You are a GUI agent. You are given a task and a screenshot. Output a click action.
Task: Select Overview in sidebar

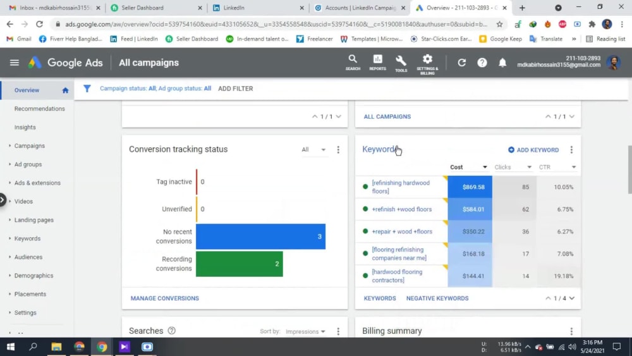[27, 90]
